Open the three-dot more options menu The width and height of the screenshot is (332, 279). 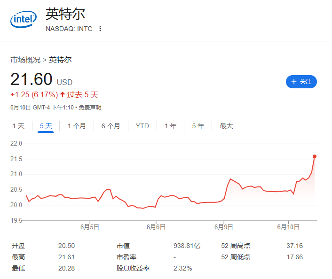tap(100, 29)
